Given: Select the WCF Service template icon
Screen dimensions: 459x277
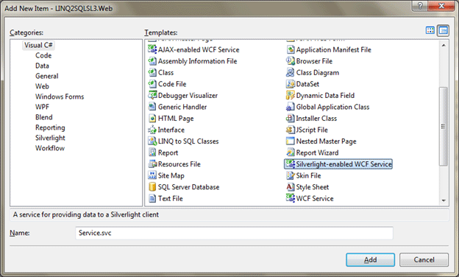Looking at the screenshot, I should pyautogui.click(x=291, y=198).
